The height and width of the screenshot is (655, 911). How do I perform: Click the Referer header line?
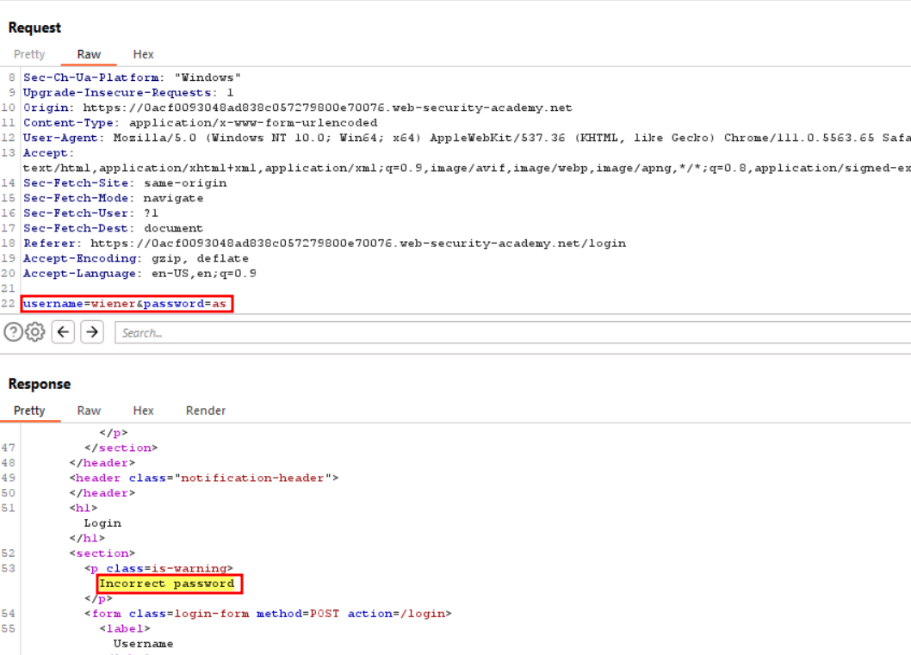325,244
